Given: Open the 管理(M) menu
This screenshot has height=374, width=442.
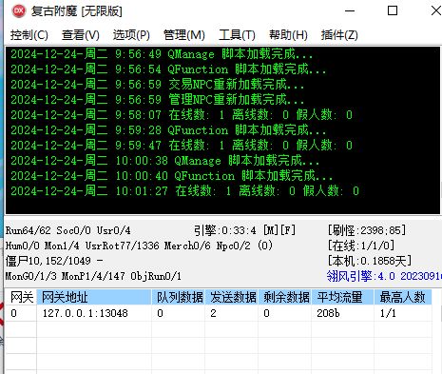Looking at the screenshot, I should pos(184,34).
